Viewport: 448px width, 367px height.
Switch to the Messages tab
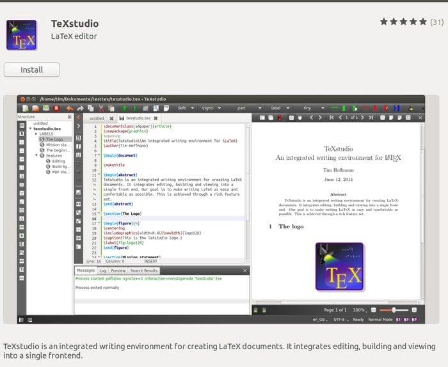point(86,270)
